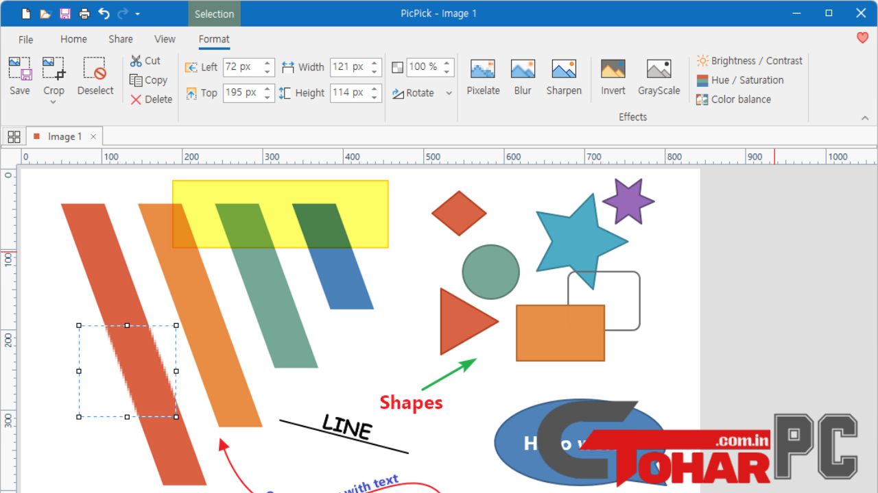Apply the Pixelate effect
The height and width of the screenshot is (493, 878).
(x=483, y=76)
